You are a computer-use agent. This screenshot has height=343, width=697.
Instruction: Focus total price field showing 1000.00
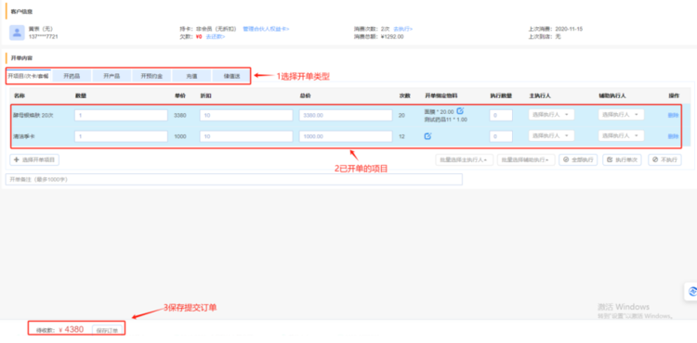[x=346, y=136]
